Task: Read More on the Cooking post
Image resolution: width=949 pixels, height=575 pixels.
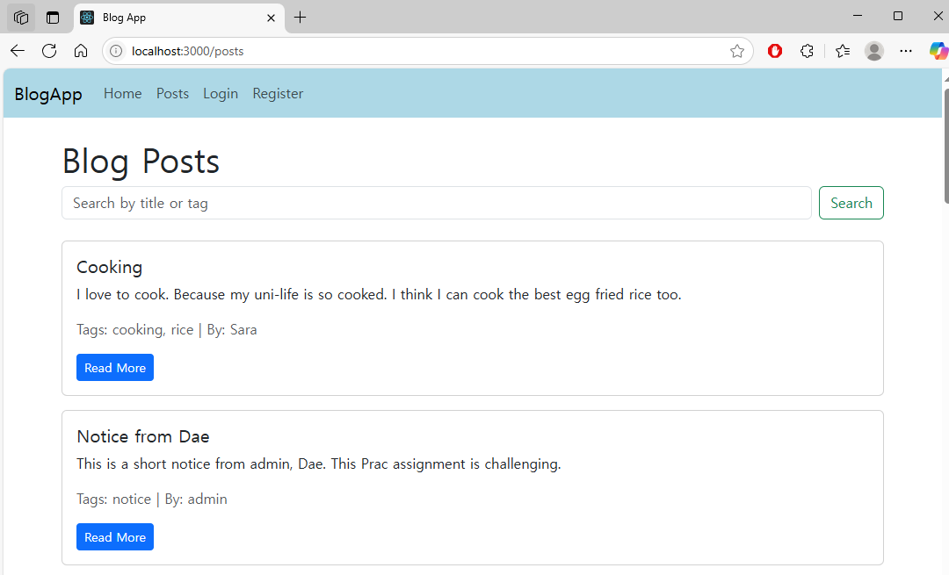Action: [x=115, y=368]
